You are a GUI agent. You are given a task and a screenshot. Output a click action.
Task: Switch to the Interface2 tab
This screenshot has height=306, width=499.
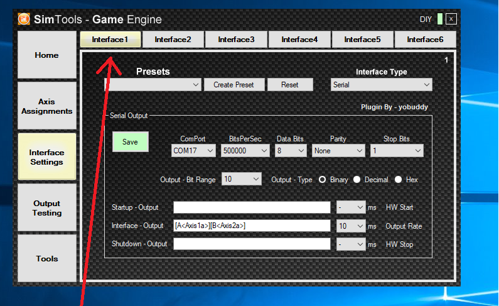click(173, 40)
